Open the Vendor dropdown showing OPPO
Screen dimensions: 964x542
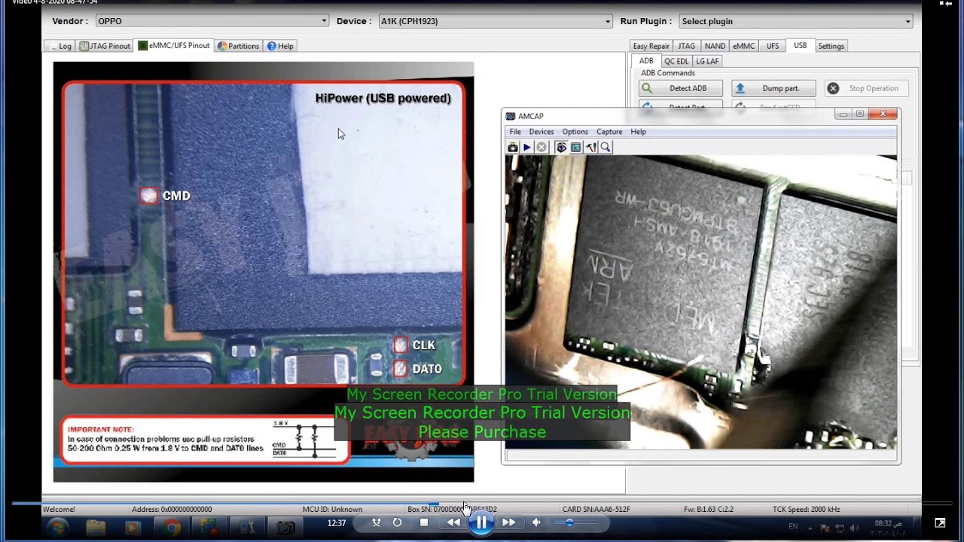tap(212, 21)
